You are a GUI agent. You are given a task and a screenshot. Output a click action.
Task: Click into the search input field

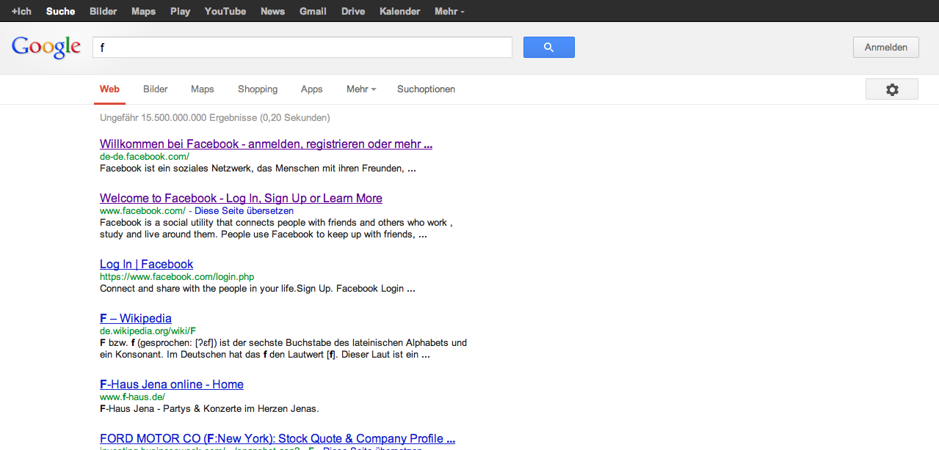point(302,48)
